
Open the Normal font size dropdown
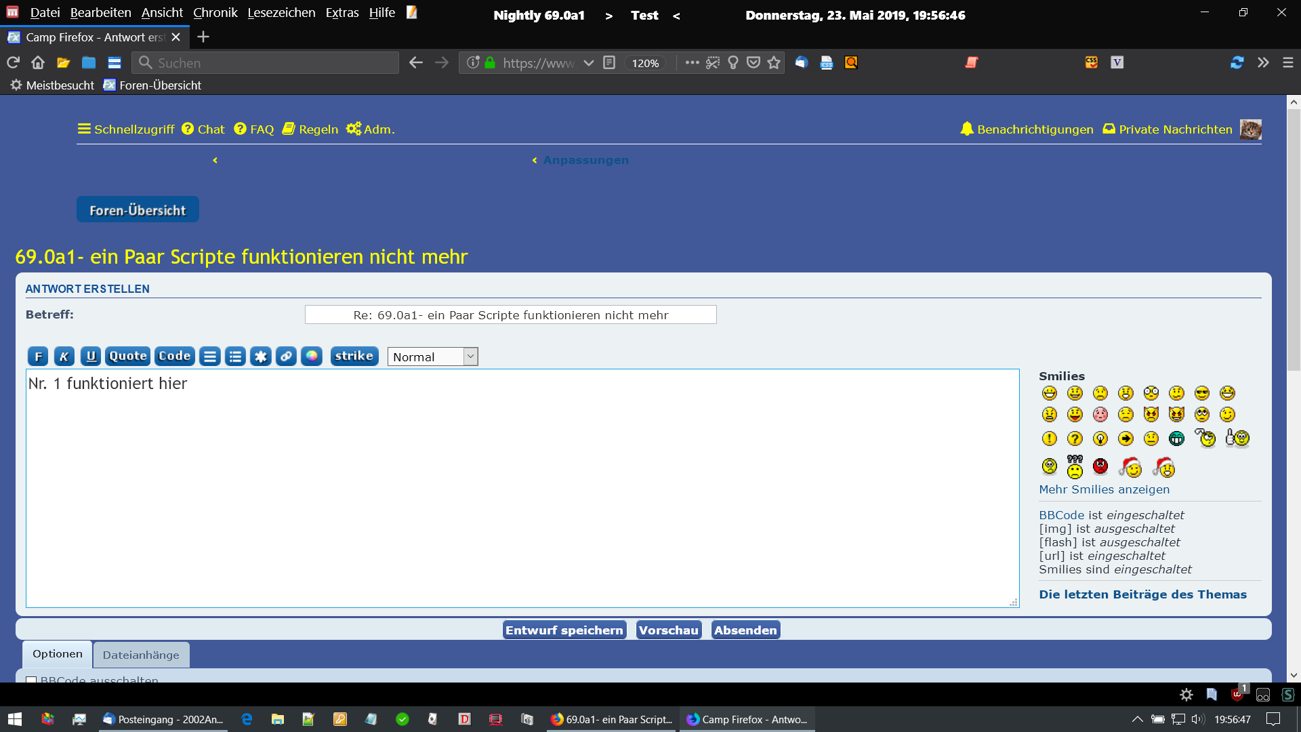coord(432,357)
